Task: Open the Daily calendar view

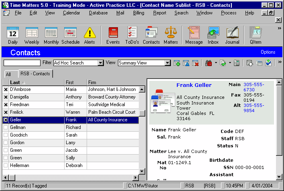Action: pos(13,36)
